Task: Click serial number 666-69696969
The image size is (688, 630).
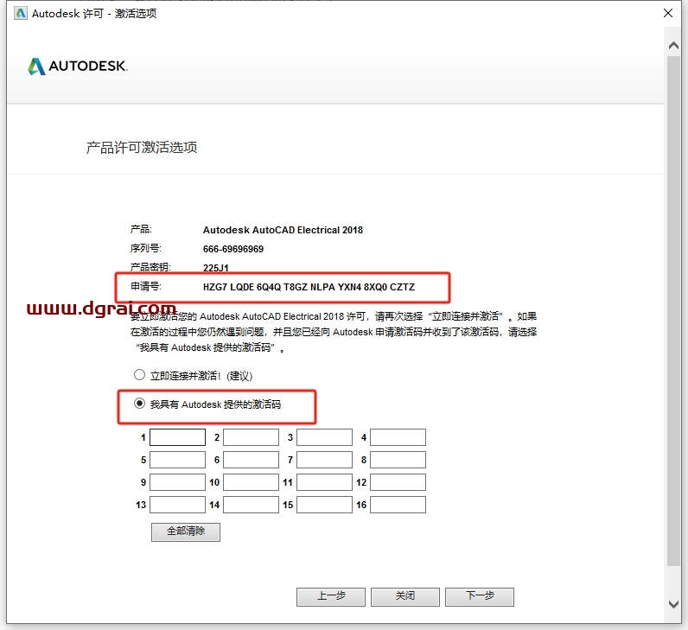Action: tap(233, 249)
